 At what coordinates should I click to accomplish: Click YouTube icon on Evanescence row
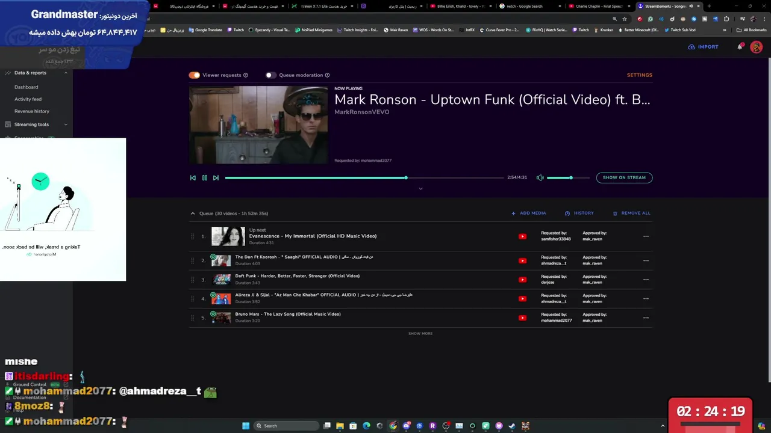click(x=522, y=236)
